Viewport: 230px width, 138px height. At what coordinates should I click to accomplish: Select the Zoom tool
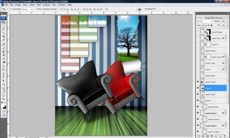[3, 99]
